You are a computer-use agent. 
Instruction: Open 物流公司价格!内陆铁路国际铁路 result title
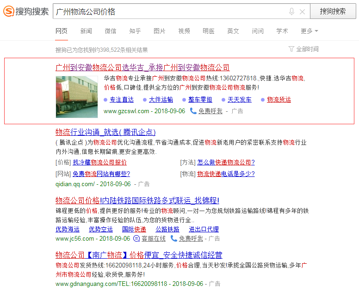[x=137, y=200]
